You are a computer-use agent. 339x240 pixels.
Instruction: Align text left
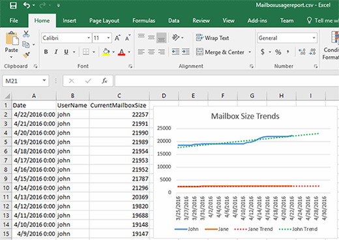coord(141,52)
